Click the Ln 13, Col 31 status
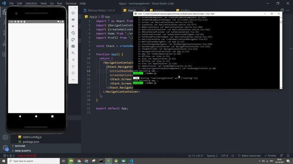The width and height of the screenshot is (293, 164). (195, 155)
